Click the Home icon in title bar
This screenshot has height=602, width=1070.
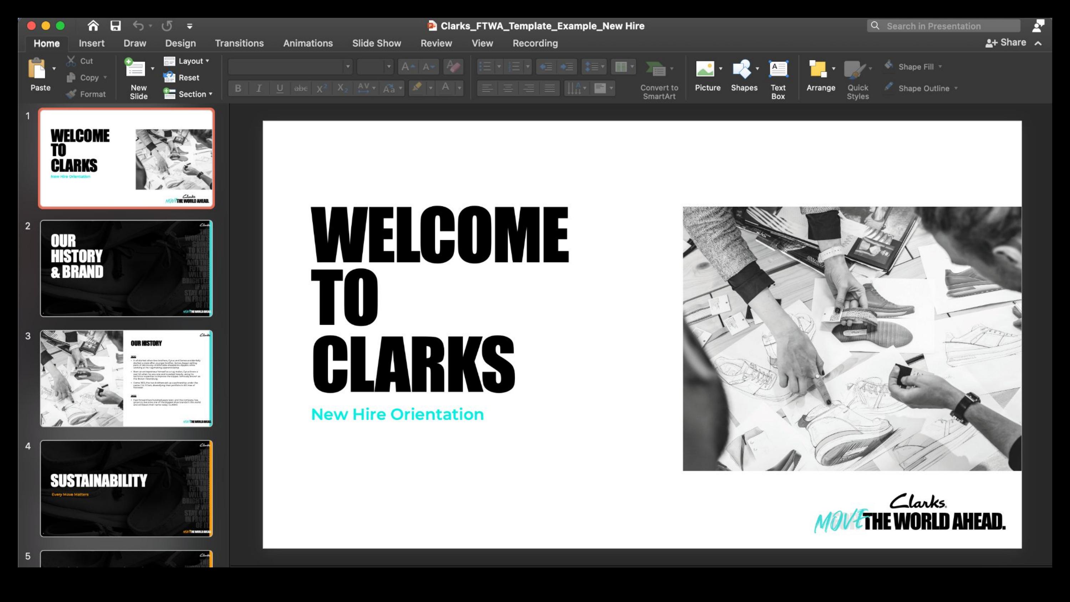pos(93,26)
